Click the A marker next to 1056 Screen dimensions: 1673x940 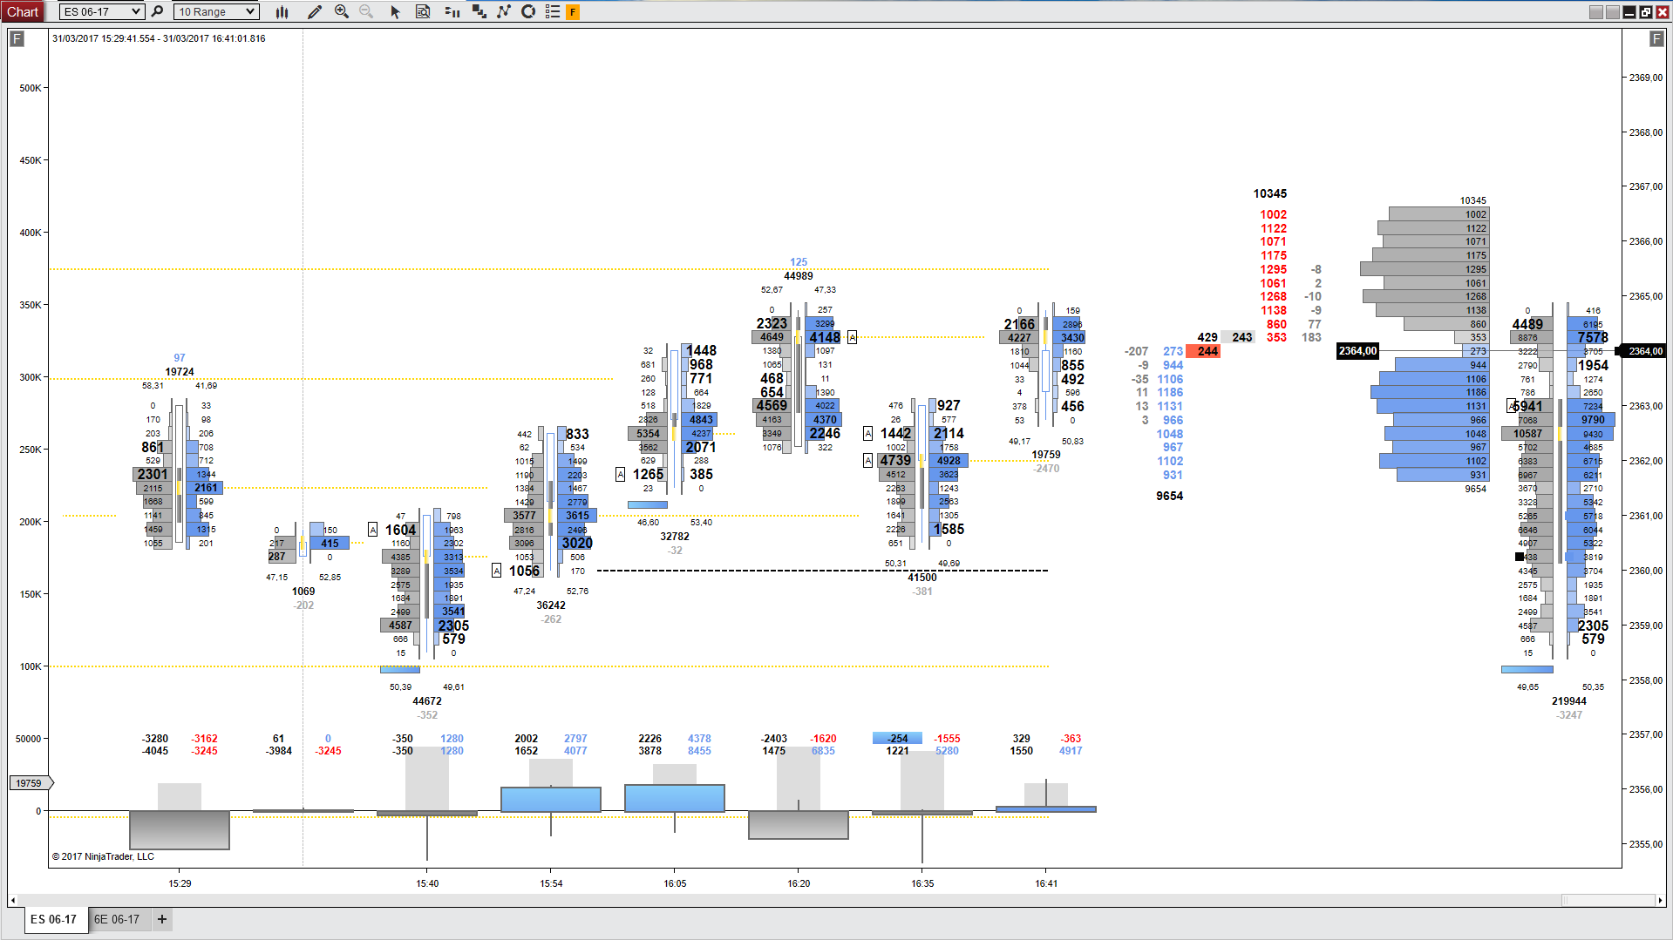(496, 571)
